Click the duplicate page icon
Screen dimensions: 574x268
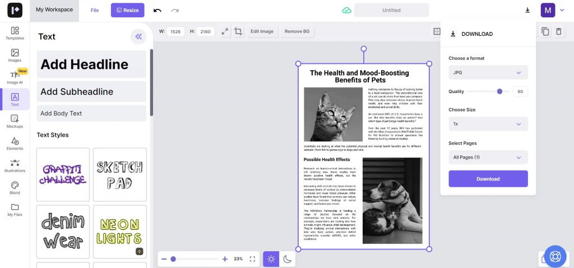[545, 31]
